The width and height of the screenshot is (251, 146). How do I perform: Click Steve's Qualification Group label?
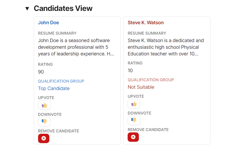click(x=151, y=80)
